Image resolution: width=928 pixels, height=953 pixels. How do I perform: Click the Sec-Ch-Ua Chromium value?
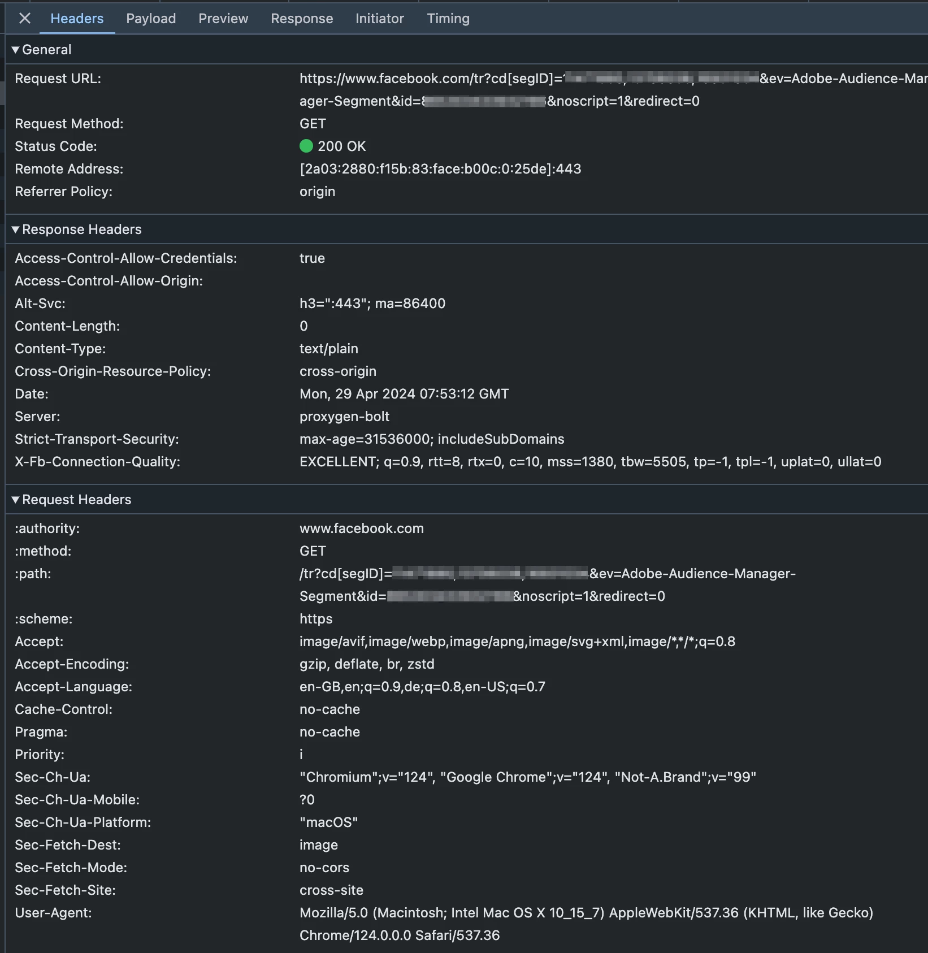point(528,777)
